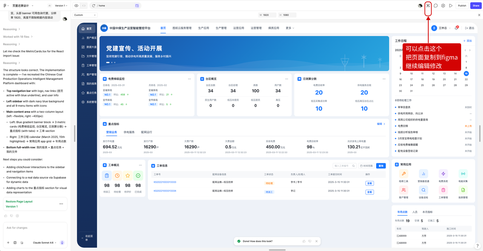Image resolution: width=483 pixels, height=251 pixels.
Task: Click the library icon in chat box
Action: pos(15,243)
